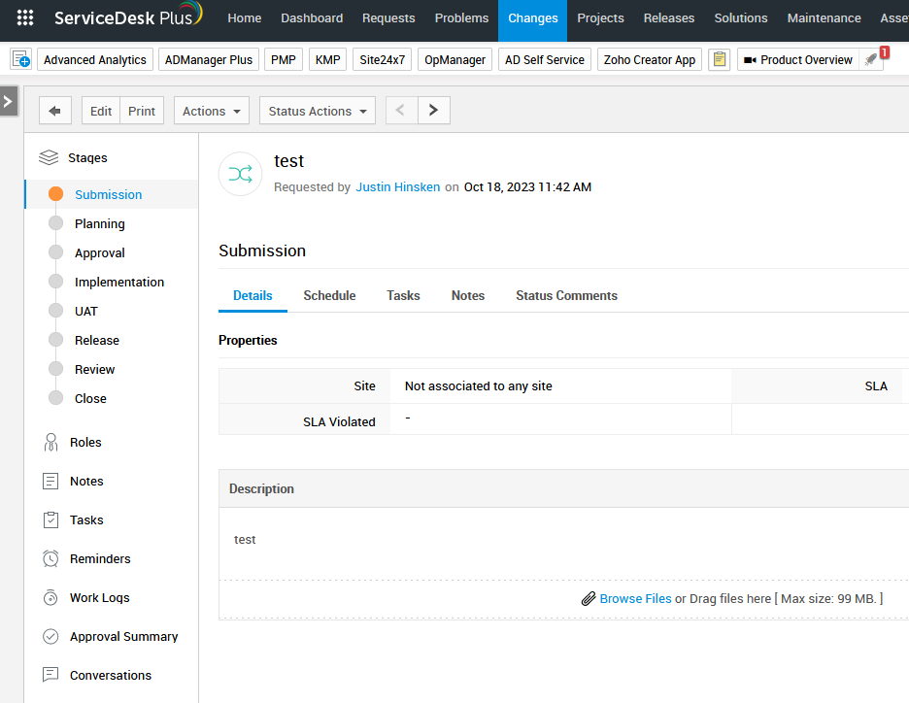Go to the Projects module
Screen dimensions: 909x703
600,18
